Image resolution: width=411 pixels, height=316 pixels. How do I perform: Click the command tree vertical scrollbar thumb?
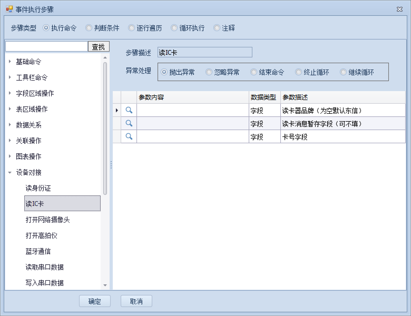[x=105, y=128]
